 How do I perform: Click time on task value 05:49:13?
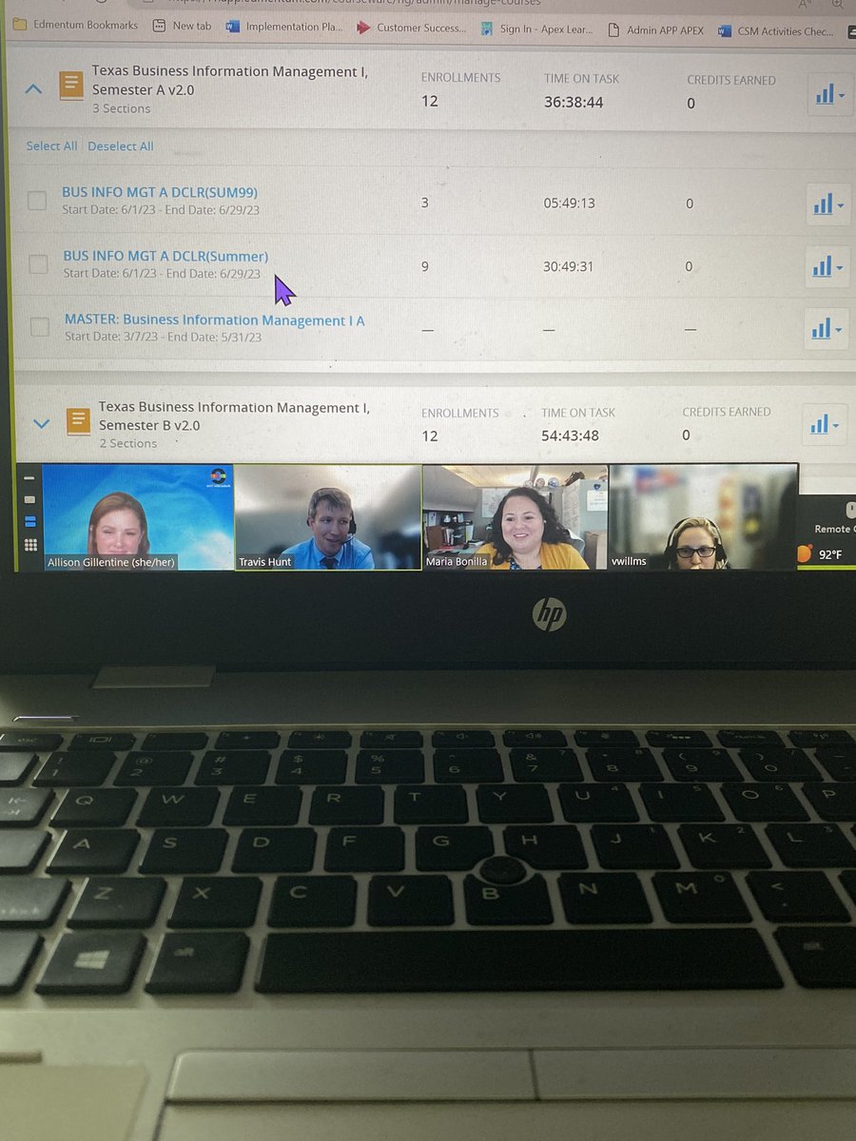(x=569, y=203)
